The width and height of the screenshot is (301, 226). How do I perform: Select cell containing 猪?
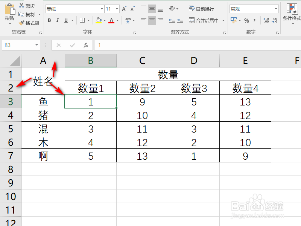click(43, 115)
